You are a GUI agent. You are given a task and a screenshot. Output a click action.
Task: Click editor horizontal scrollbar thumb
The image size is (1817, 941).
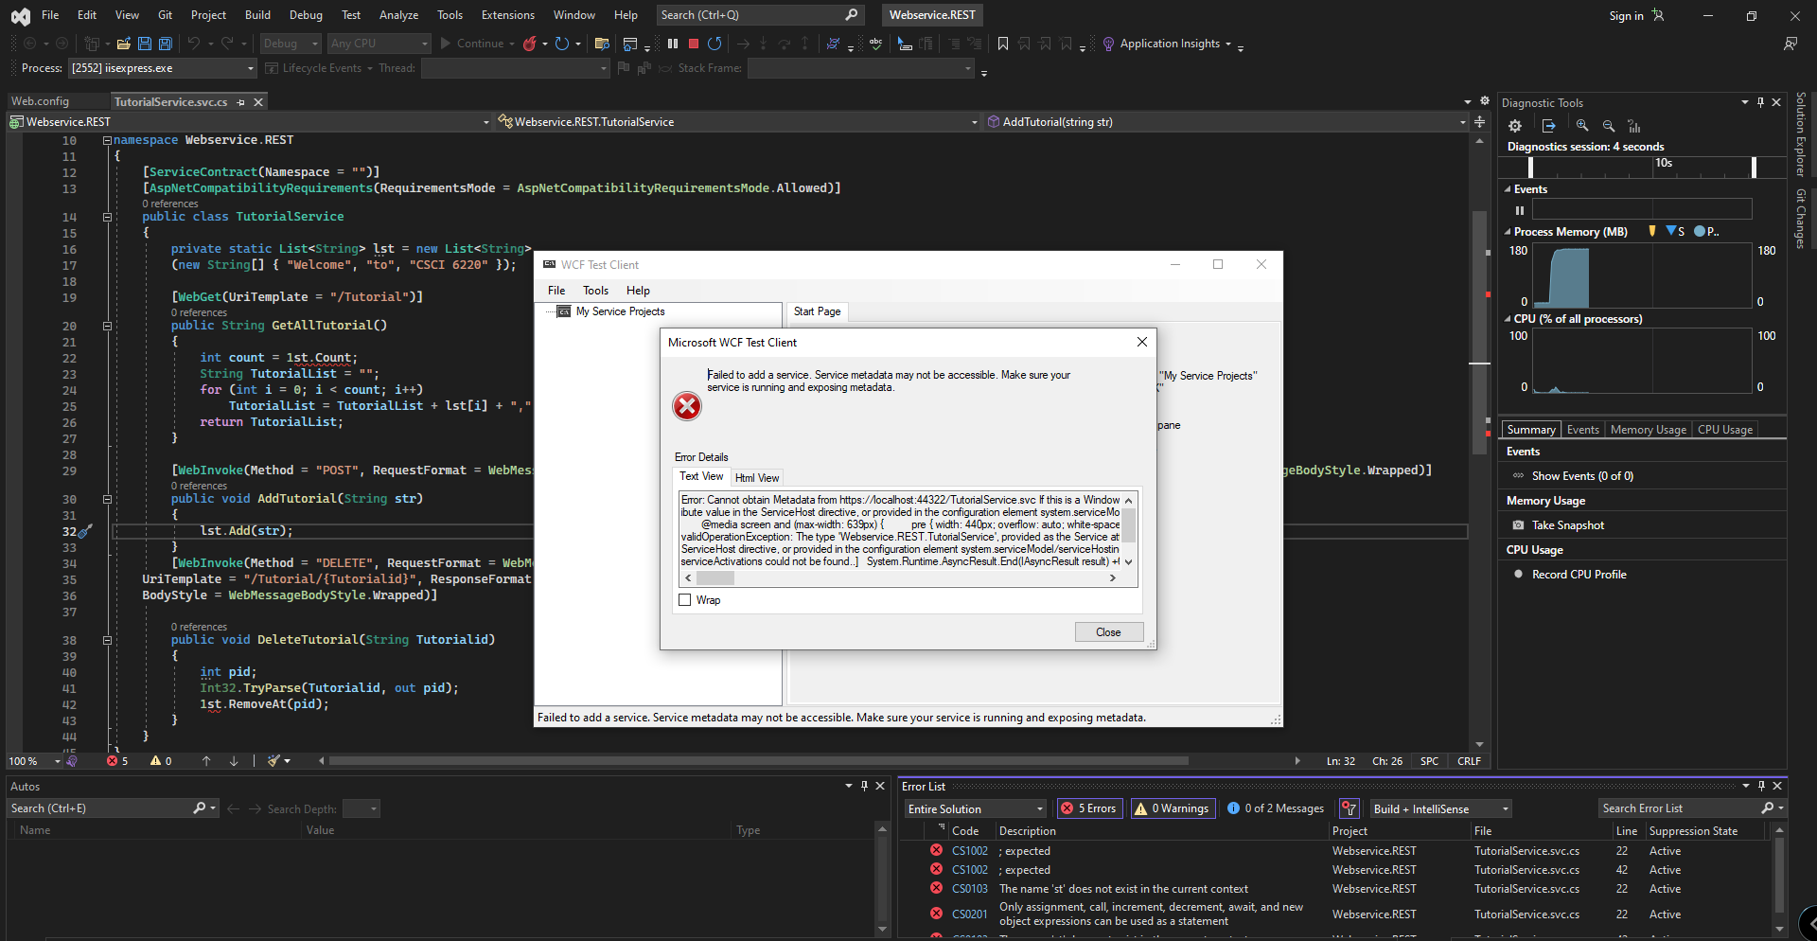tap(759, 761)
